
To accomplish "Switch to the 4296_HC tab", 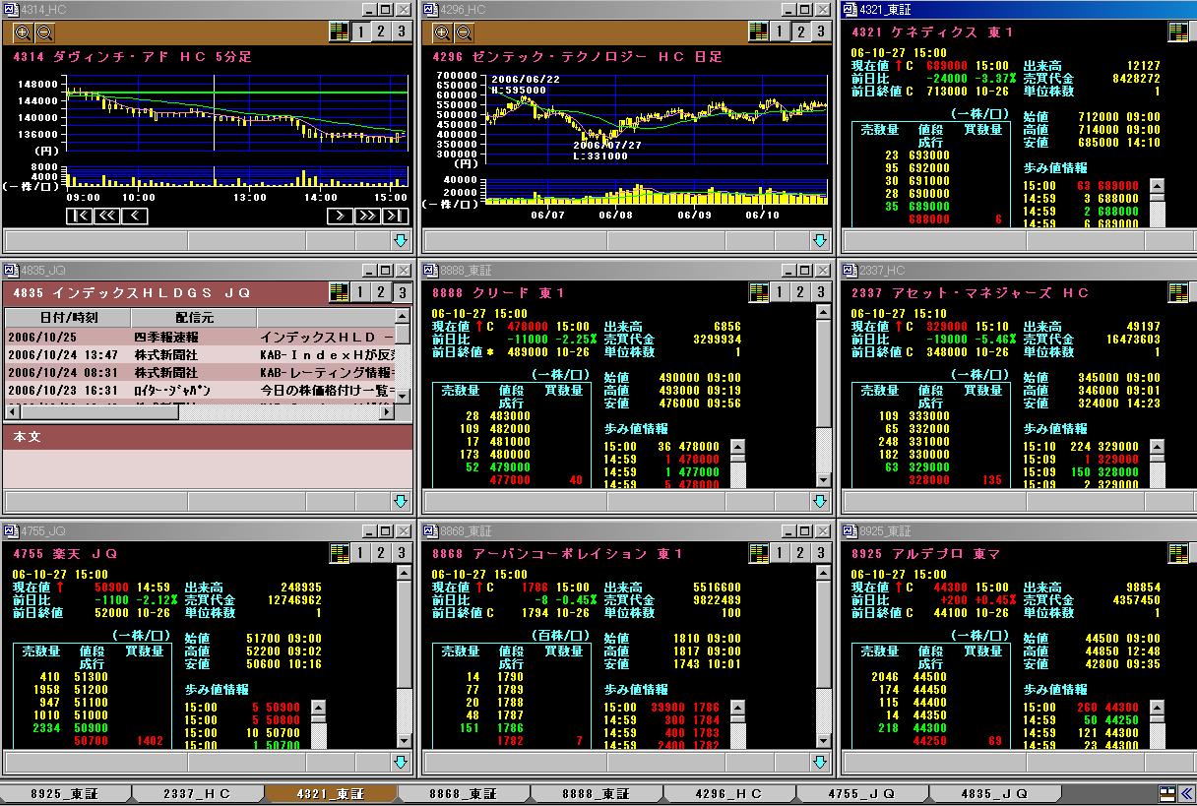I will point(728,793).
